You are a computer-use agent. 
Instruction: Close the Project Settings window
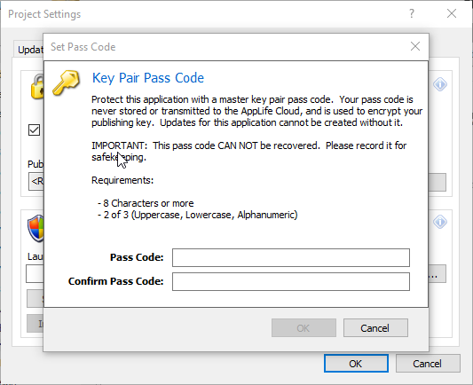[x=452, y=13]
